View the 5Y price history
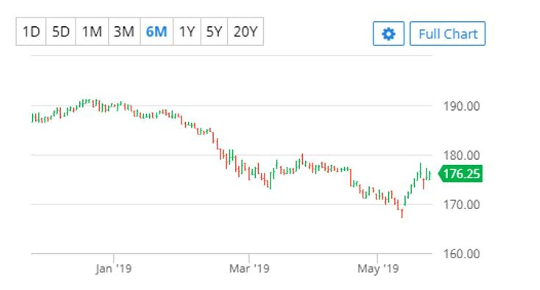Image resolution: width=540 pixels, height=290 pixels. (x=214, y=31)
